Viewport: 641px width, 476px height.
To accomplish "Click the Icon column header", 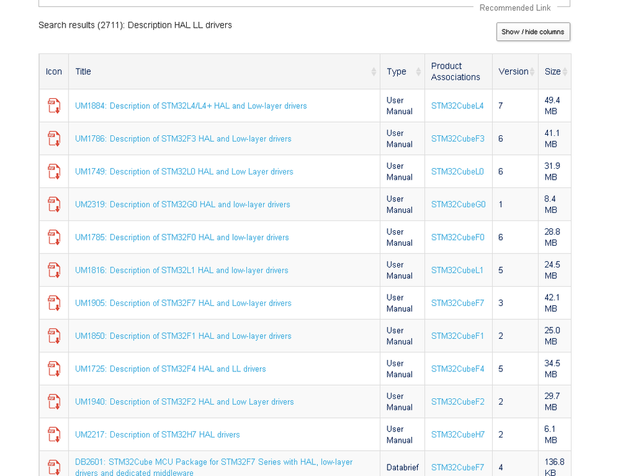I will pyautogui.click(x=54, y=71).
